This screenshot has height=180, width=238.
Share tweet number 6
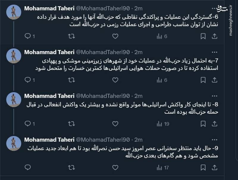tap(214, 36)
